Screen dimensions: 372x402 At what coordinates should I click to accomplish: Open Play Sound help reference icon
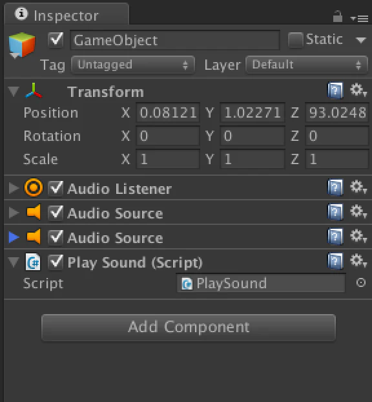tap(335, 260)
